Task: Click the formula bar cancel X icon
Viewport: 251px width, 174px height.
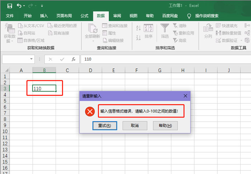Action: tap(51, 59)
